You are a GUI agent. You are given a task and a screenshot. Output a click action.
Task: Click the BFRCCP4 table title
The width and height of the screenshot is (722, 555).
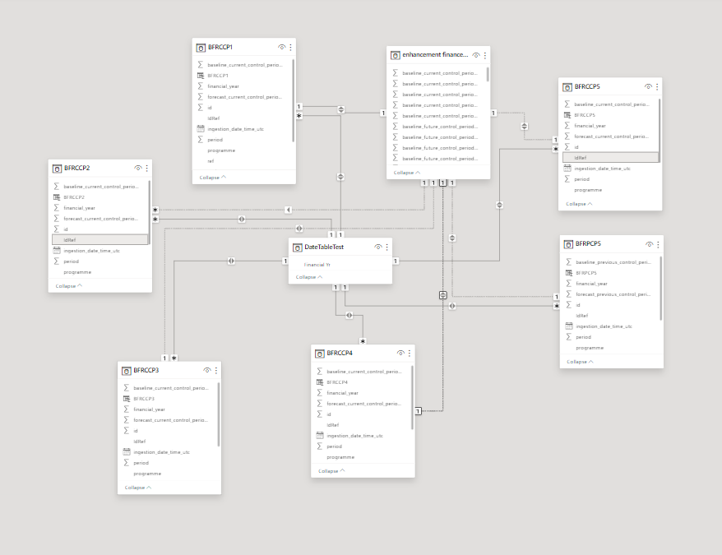(340, 354)
